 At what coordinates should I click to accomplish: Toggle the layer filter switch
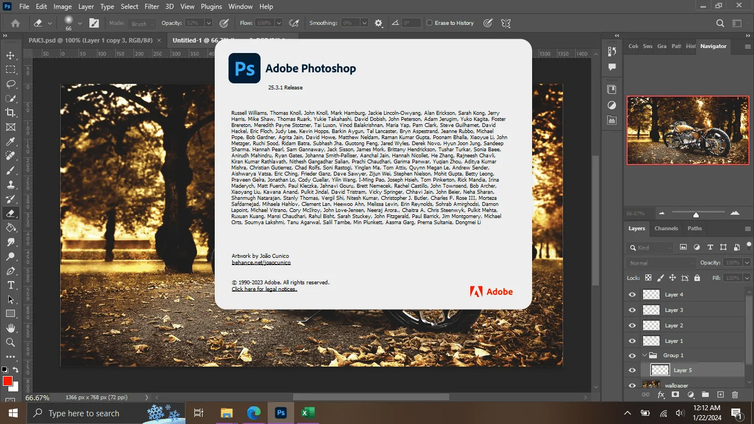[748, 246]
